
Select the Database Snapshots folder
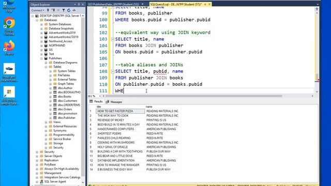(x=61, y=28)
